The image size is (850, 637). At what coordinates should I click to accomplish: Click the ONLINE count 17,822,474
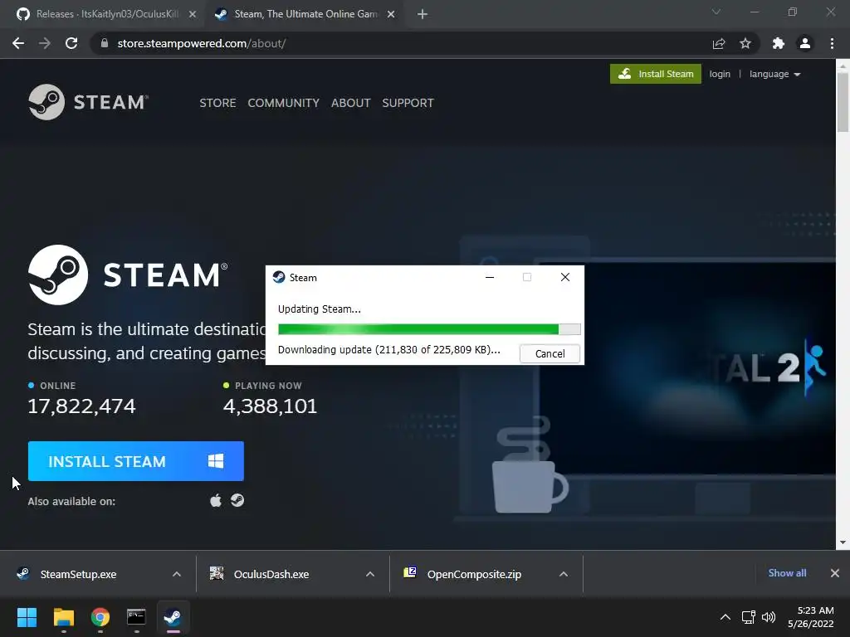(x=82, y=406)
